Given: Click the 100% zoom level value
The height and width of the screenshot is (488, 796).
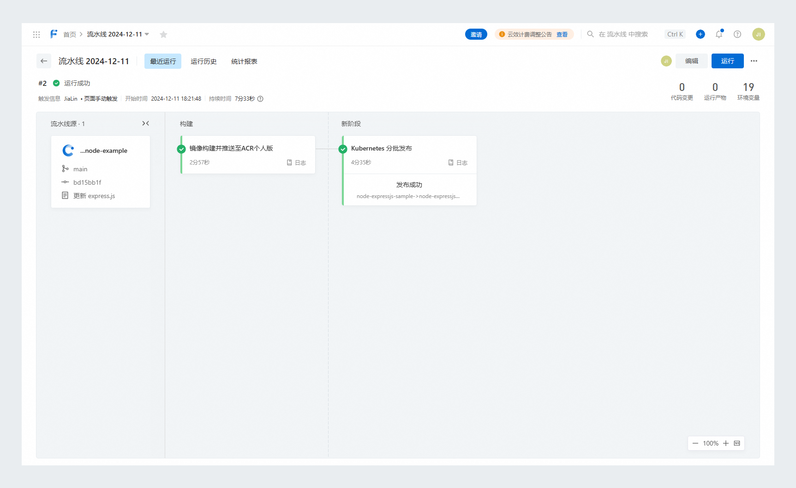Looking at the screenshot, I should point(711,443).
